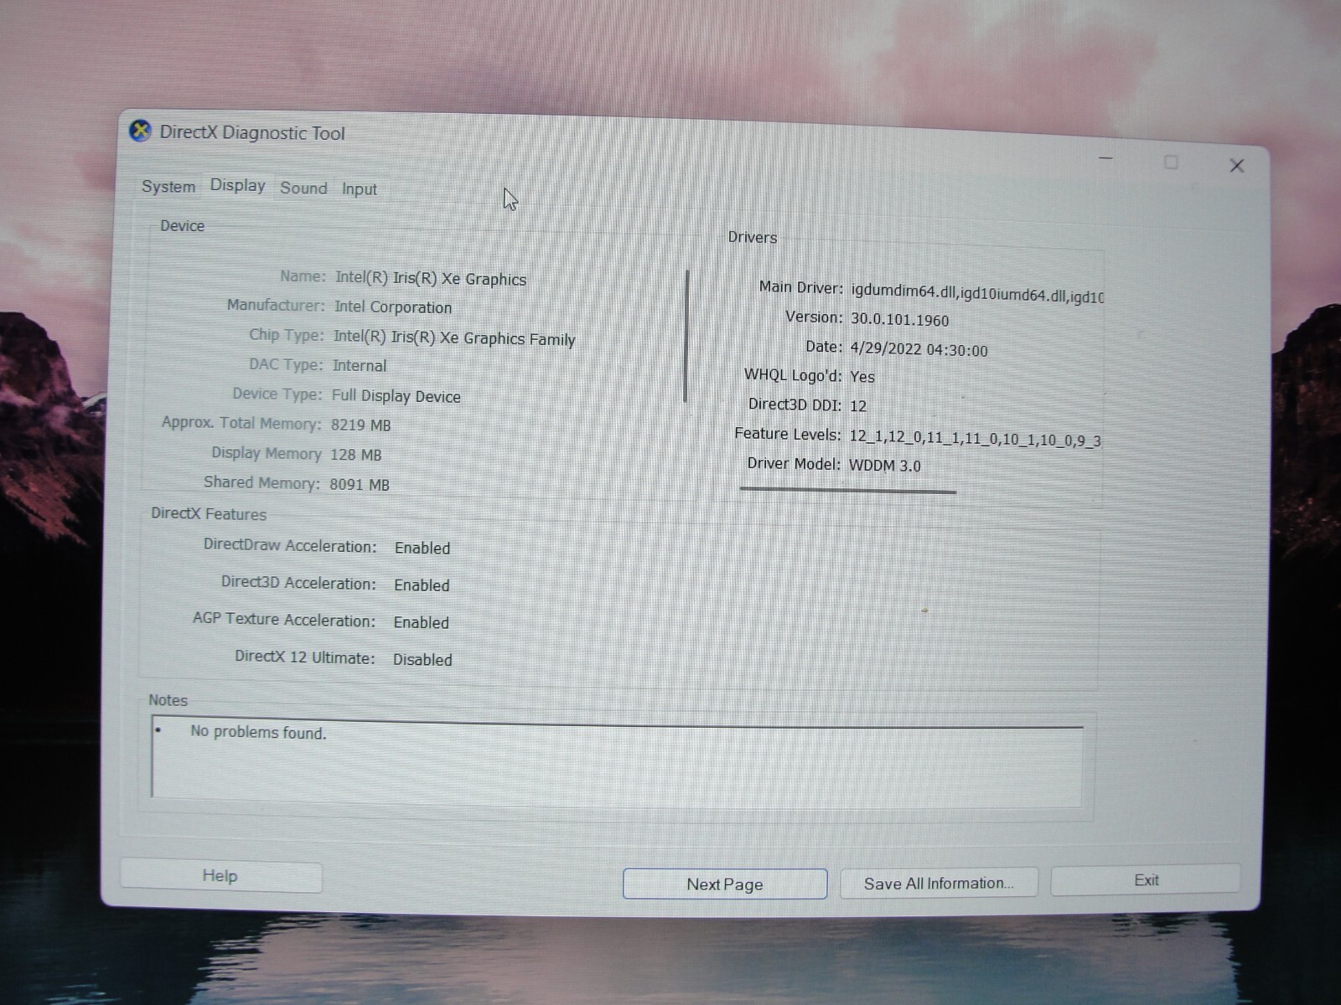
Task: Click the total memory value '8219 MB'
Action: (360, 425)
